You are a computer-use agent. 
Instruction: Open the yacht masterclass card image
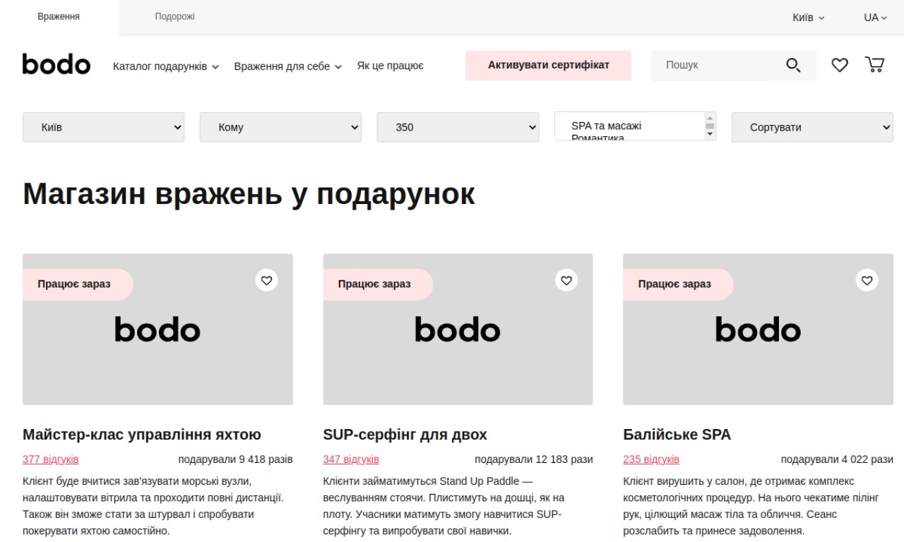(x=157, y=330)
